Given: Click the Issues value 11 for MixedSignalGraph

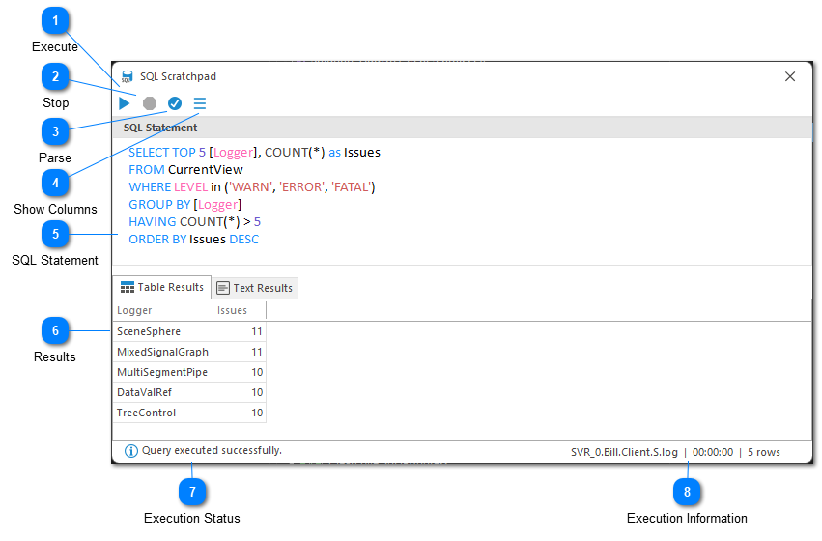Looking at the screenshot, I should [240, 353].
